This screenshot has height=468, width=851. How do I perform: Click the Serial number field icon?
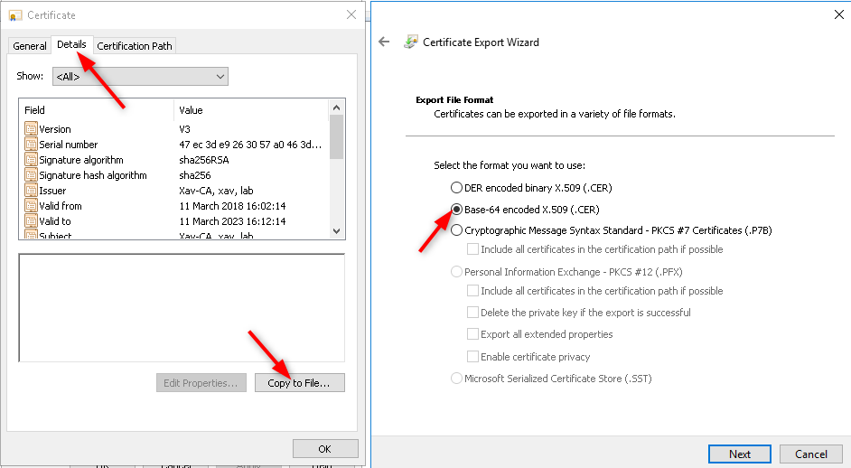point(31,145)
